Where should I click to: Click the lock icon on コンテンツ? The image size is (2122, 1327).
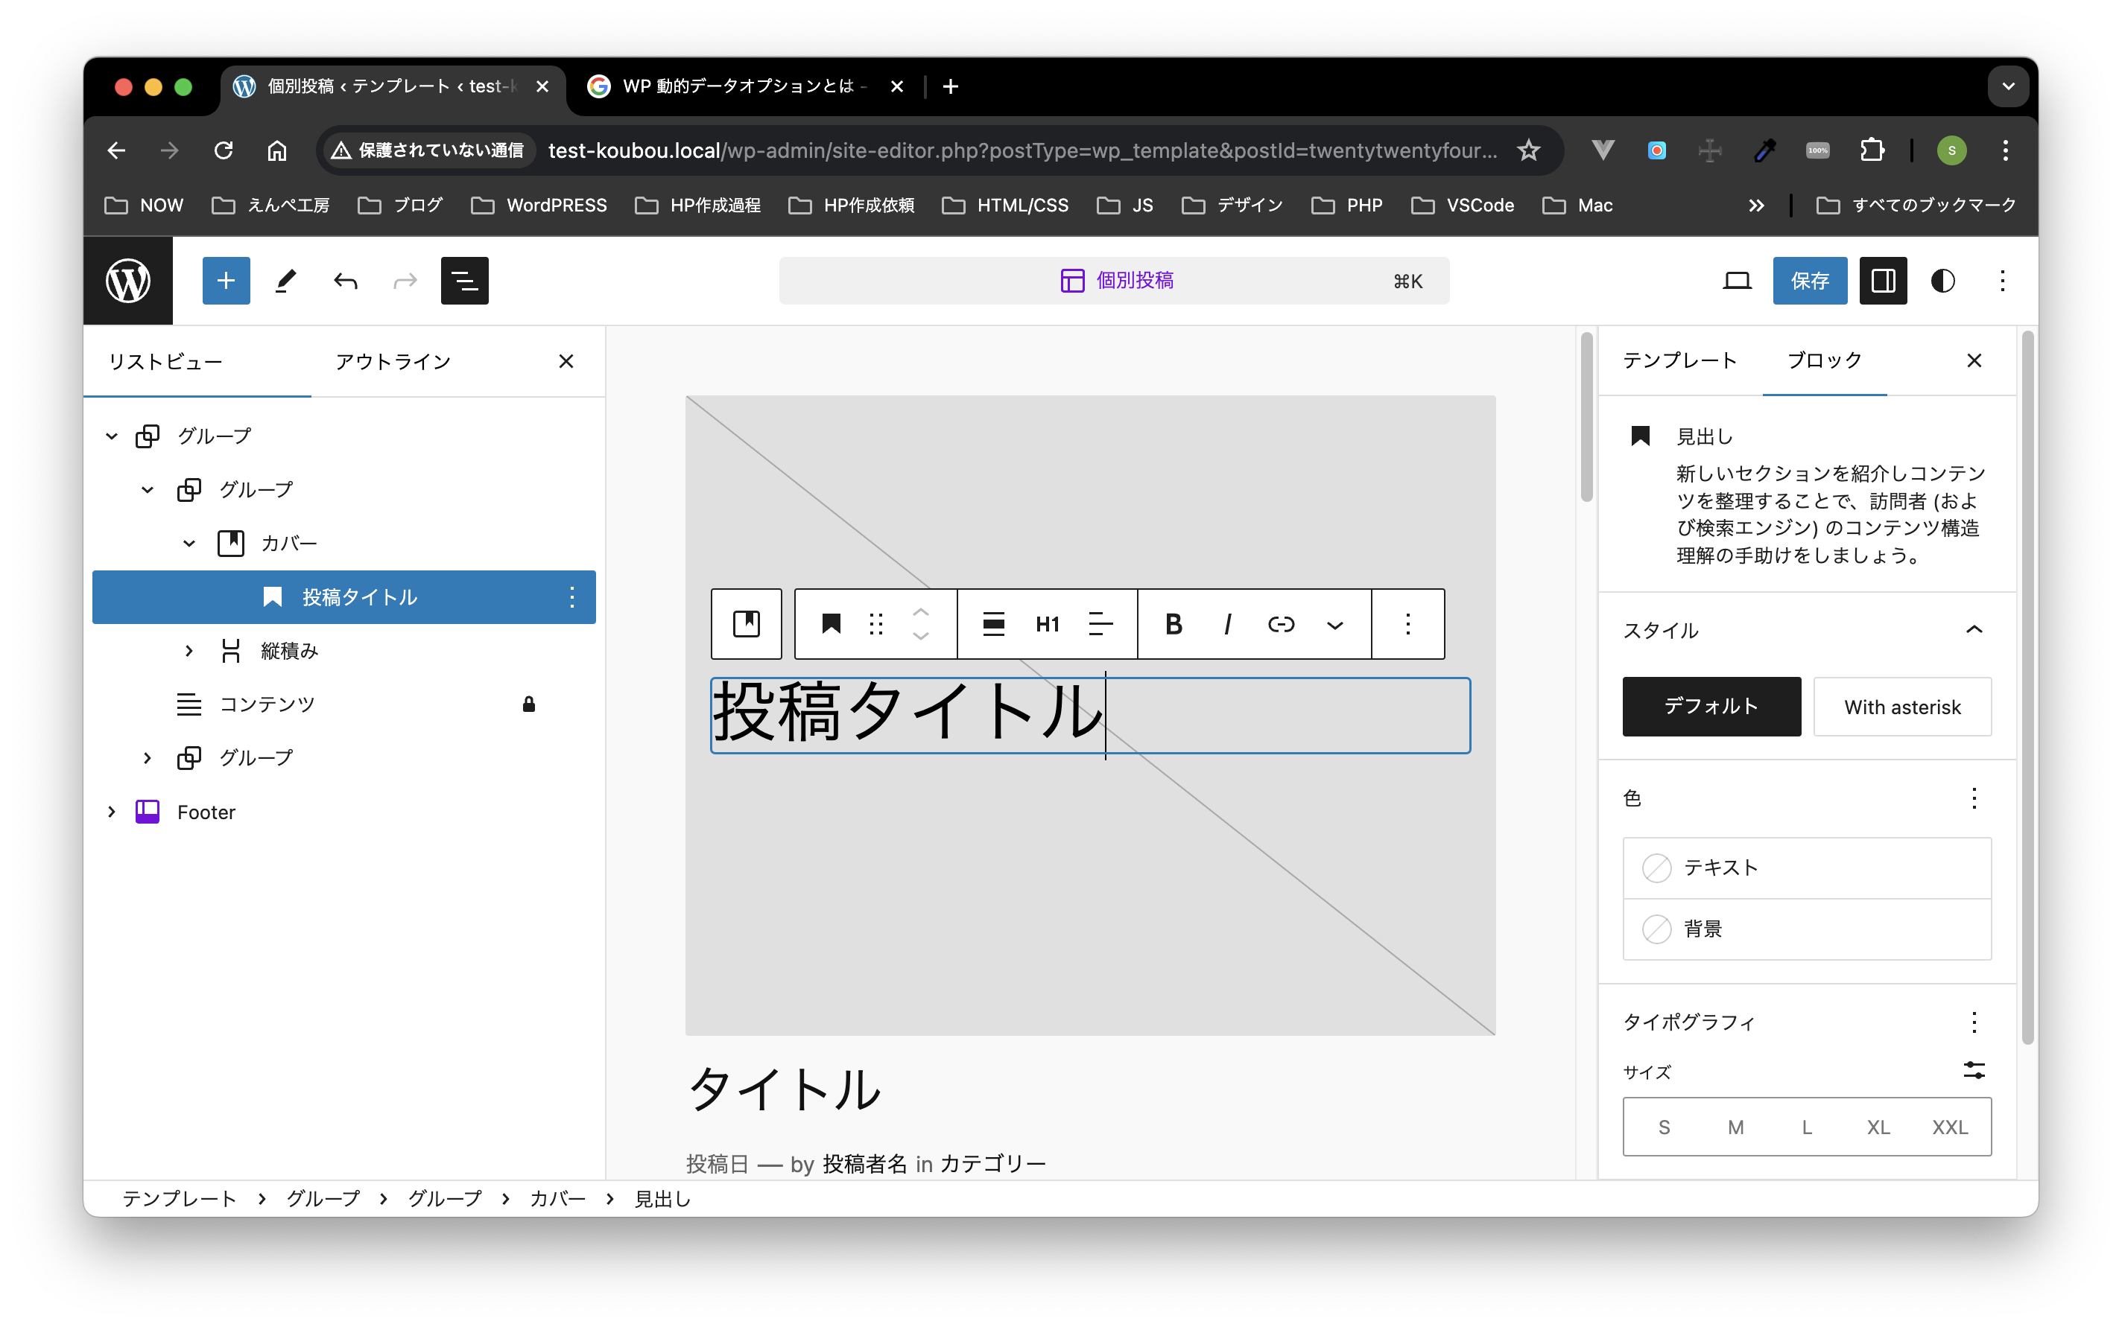tap(528, 704)
